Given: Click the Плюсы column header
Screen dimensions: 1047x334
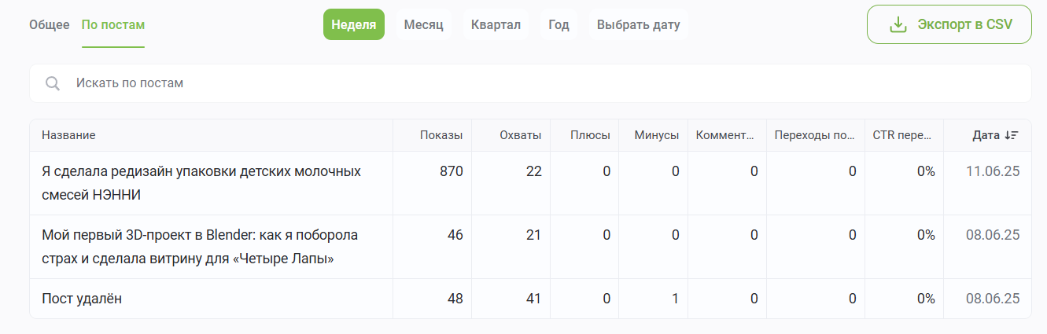Looking at the screenshot, I should coord(590,135).
